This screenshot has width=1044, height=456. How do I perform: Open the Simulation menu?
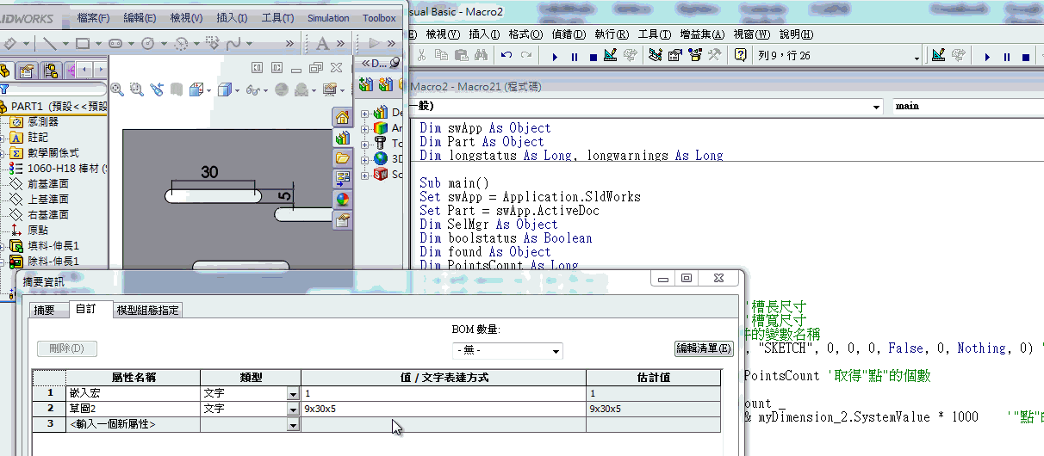pos(328,18)
